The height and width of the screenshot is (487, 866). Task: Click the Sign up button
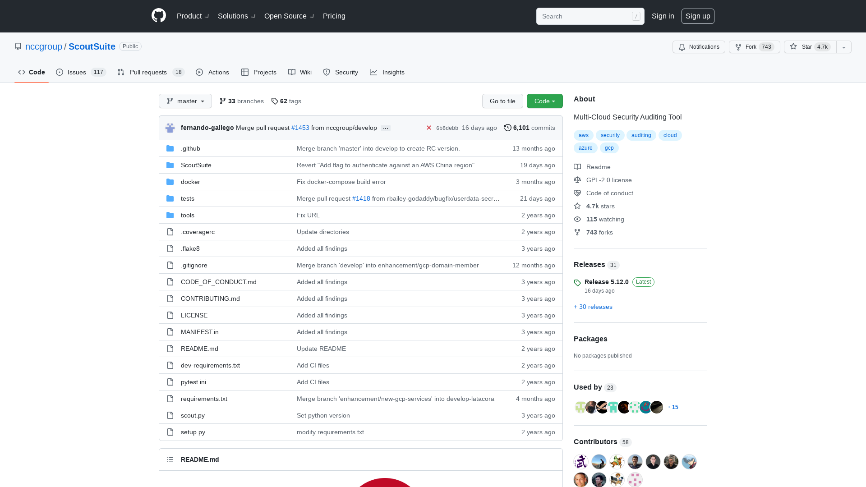pos(698,16)
